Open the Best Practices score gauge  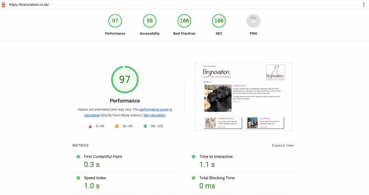pyautogui.click(x=184, y=21)
